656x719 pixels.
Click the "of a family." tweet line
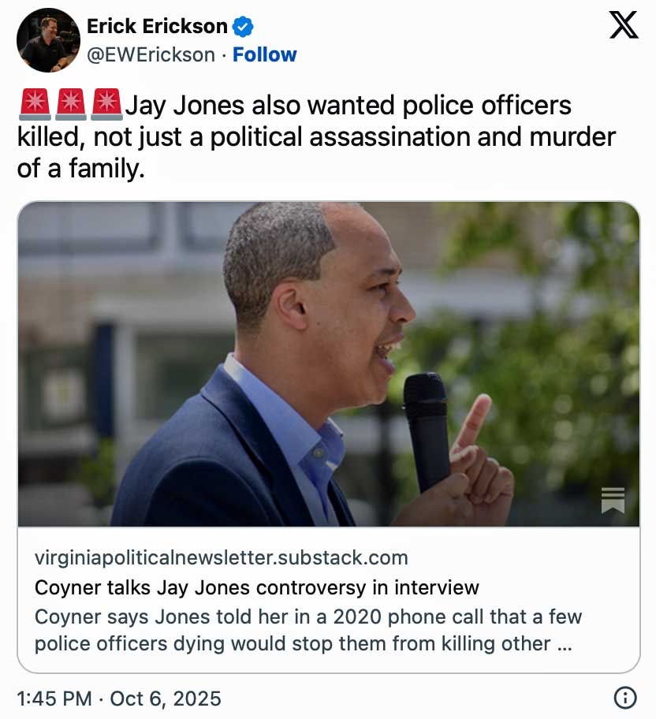tap(81, 168)
